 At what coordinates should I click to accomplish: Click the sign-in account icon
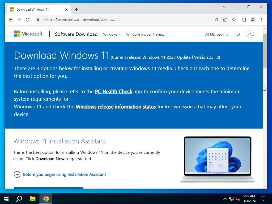250,34
